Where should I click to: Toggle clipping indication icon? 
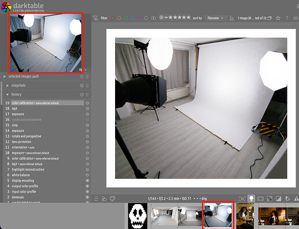tap(278, 198)
